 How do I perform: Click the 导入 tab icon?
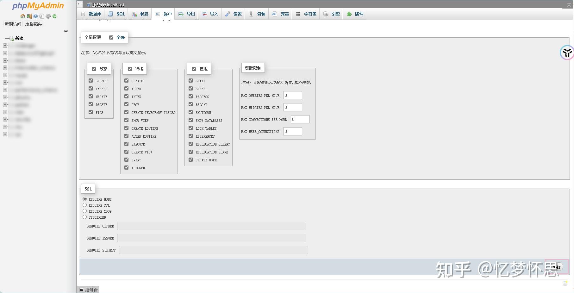coord(204,14)
